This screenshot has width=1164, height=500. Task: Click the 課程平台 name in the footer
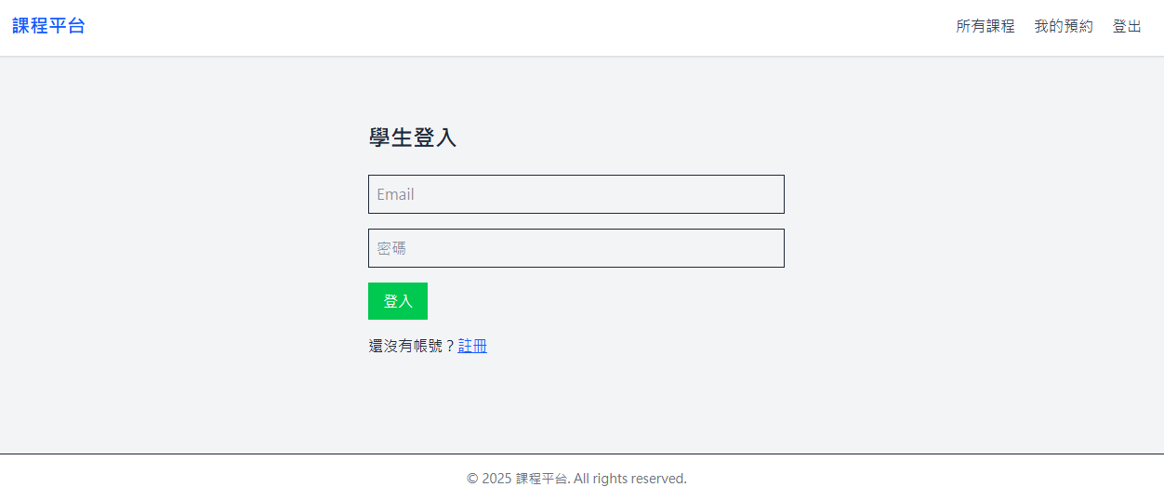click(x=541, y=479)
